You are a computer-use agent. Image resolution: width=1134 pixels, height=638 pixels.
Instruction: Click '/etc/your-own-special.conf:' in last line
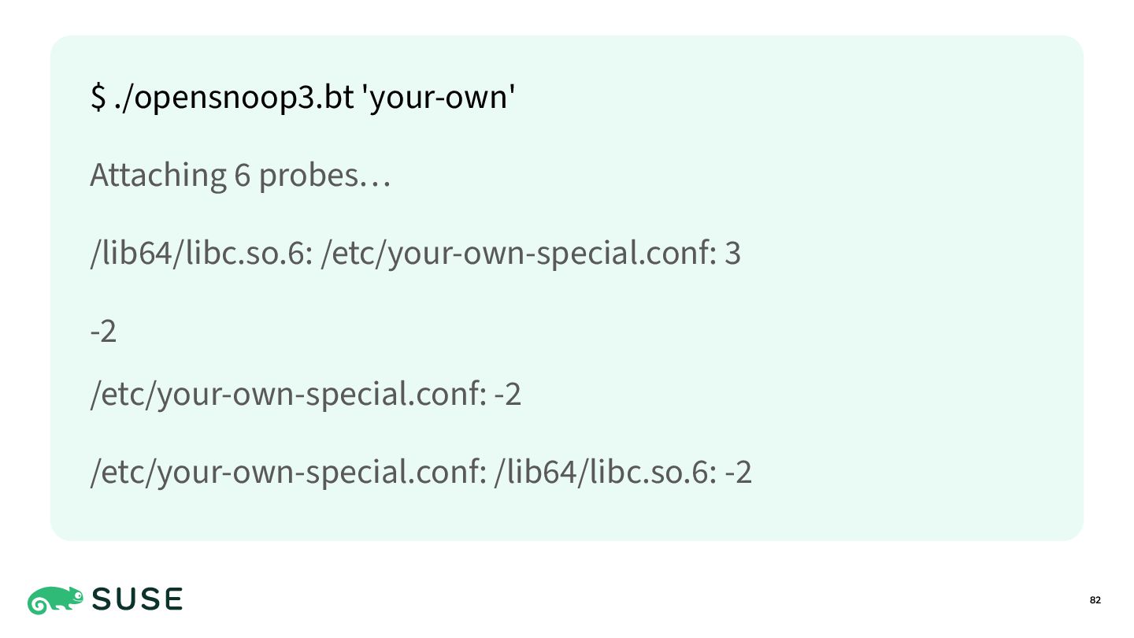[x=288, y=473]
